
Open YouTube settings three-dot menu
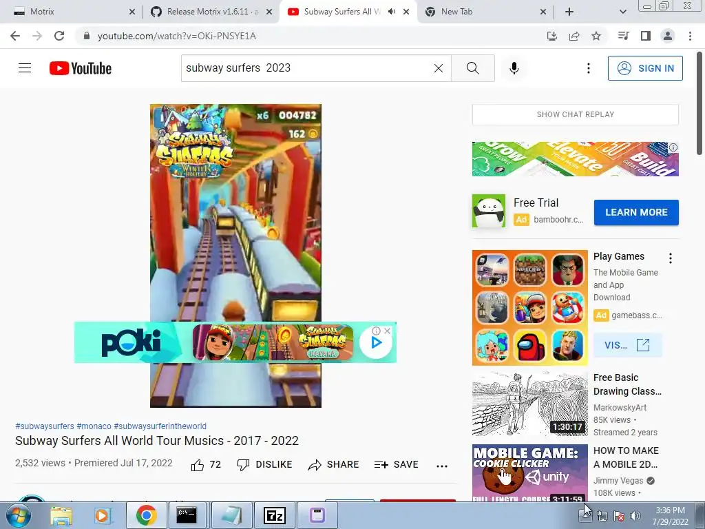point(588,68)
